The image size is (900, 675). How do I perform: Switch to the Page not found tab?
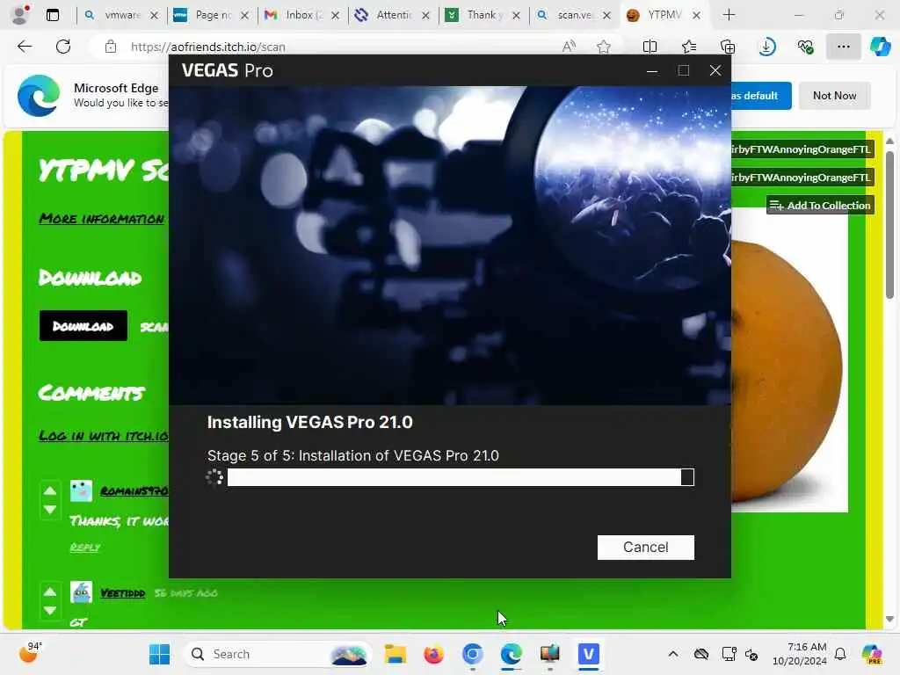pyautogui.click(x=213, y=15)
